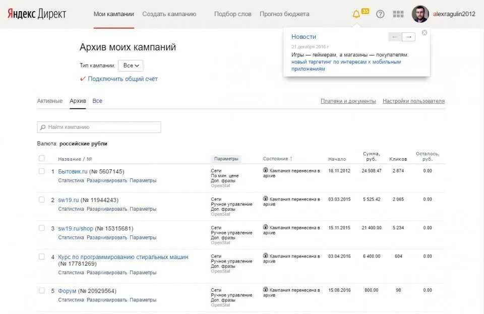Open the sw19.ru/shop campaign link
Screen dimensions: 484x314
click(x=75, y=228)
